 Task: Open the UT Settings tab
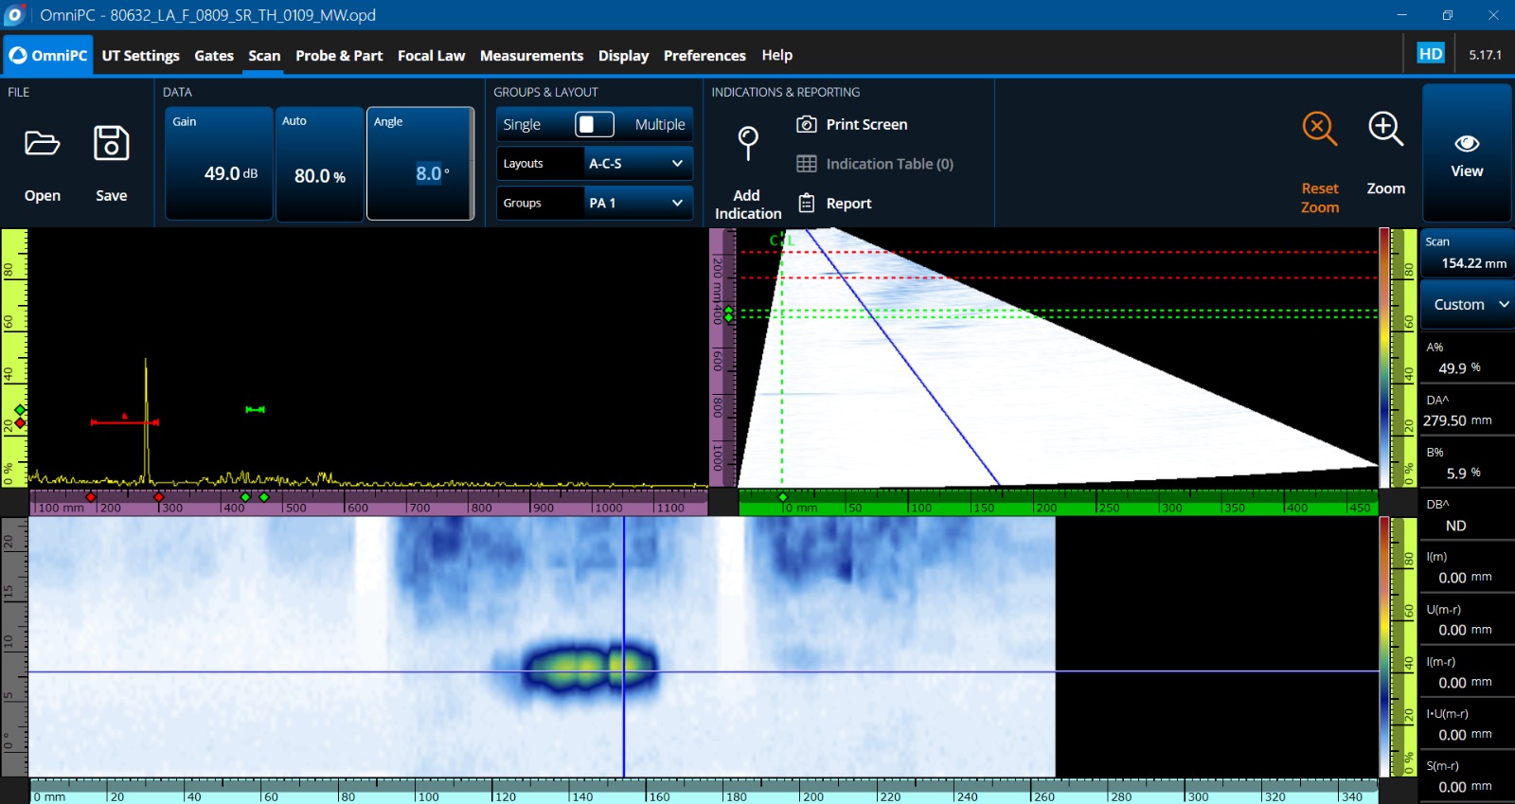[140, 55]
